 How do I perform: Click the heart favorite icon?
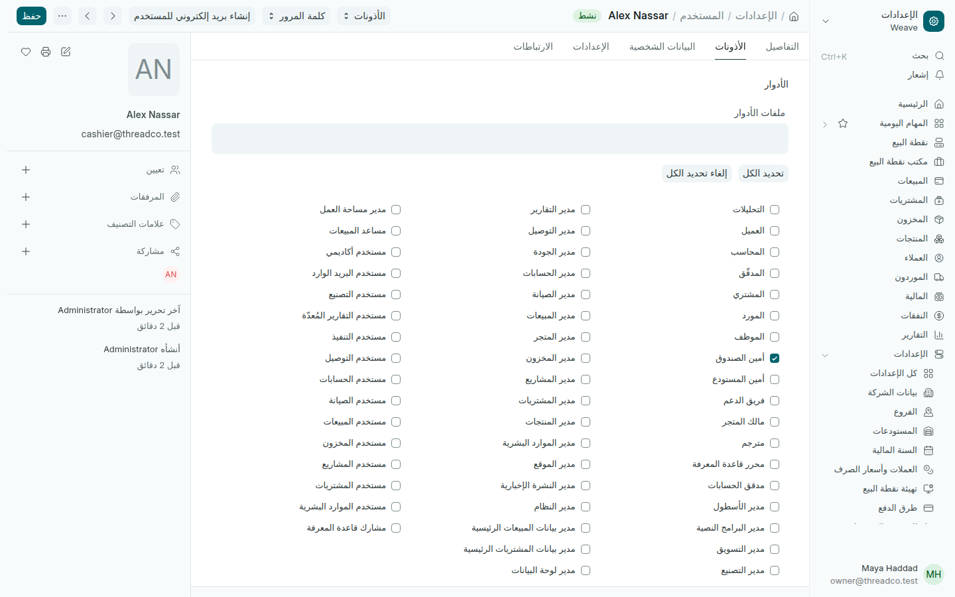point(26,52)
